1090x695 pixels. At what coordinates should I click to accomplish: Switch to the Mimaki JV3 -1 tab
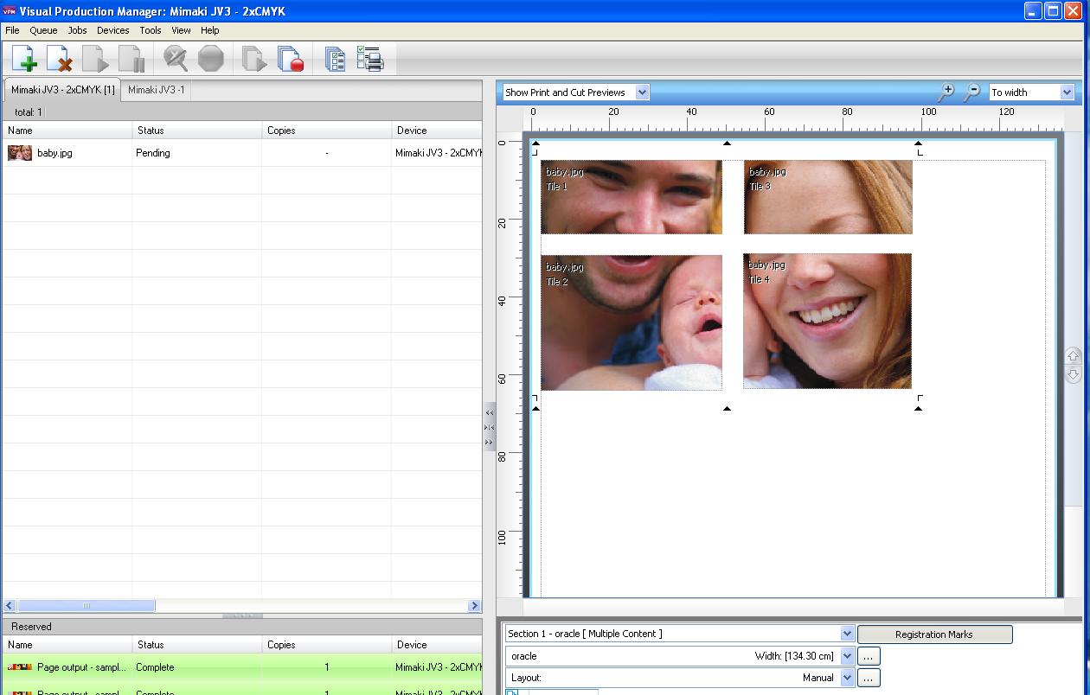point(157,90)
